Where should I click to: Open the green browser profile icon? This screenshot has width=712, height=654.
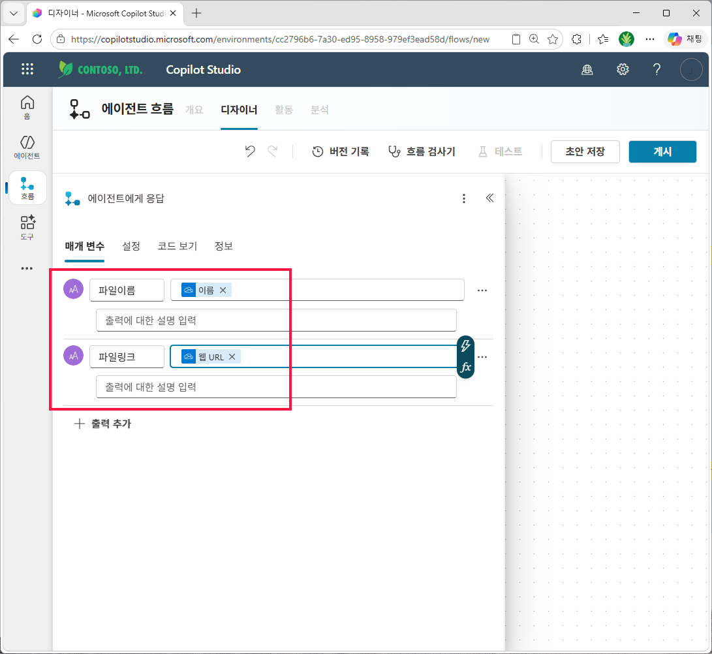click(626, 39)
